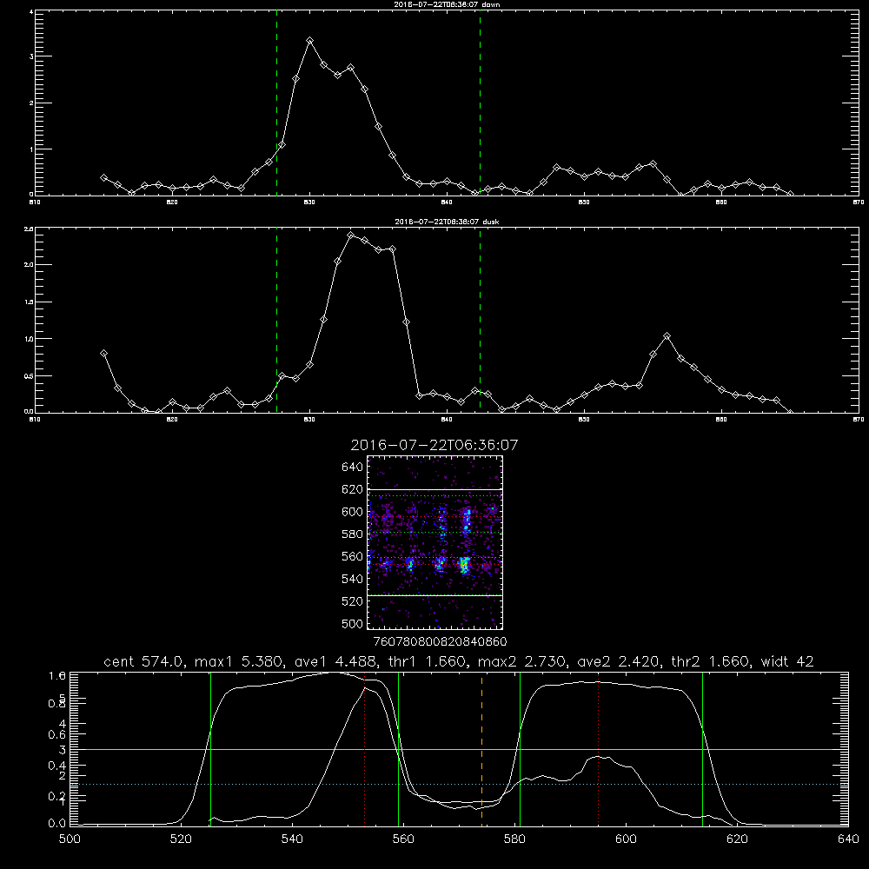Select the left green dashed line in dawn plot
The width and height of the screenshot is (869, 869).
point(276,103)
